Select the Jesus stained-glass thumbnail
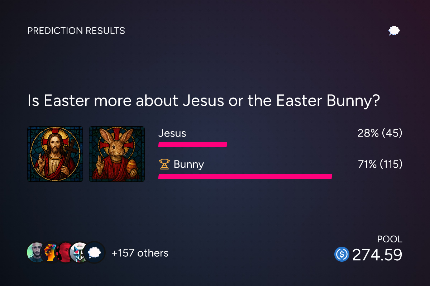 click(55, 154)
